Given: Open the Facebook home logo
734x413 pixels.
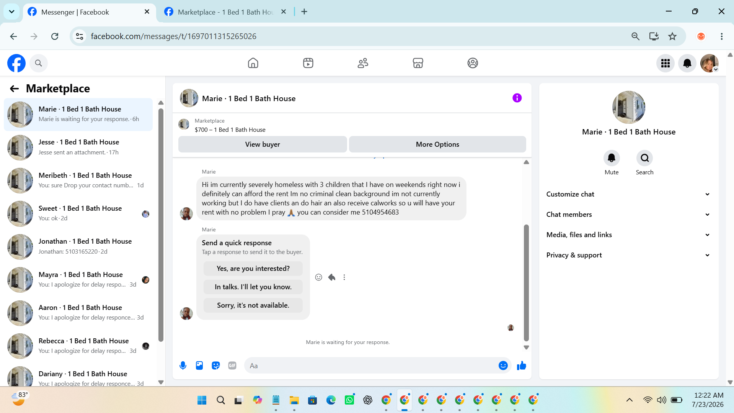Looking at the screenshot, I should 16,63.
